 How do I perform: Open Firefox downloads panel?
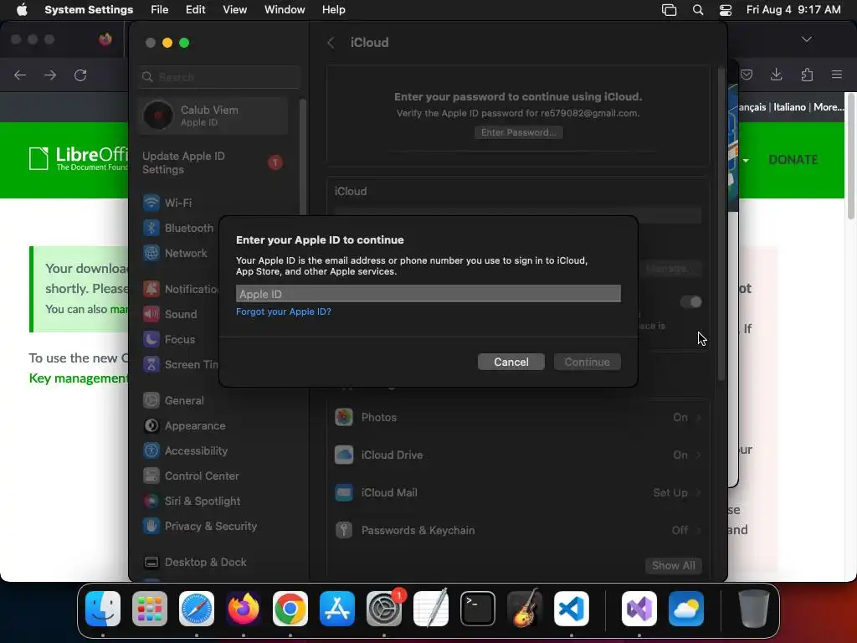click(x=776, y=75)
